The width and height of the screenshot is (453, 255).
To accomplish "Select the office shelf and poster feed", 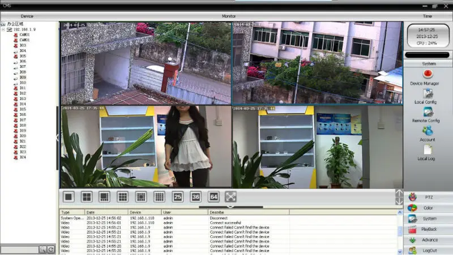I will pos(317,147).
